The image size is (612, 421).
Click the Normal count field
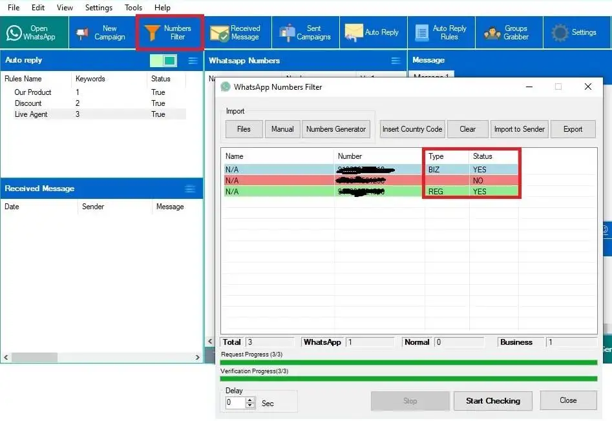[459, 342]
